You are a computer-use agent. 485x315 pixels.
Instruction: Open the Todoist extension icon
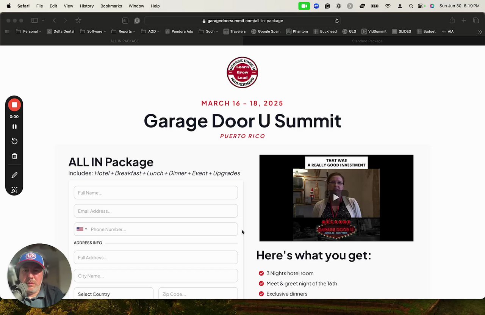[x=125, y=20]
